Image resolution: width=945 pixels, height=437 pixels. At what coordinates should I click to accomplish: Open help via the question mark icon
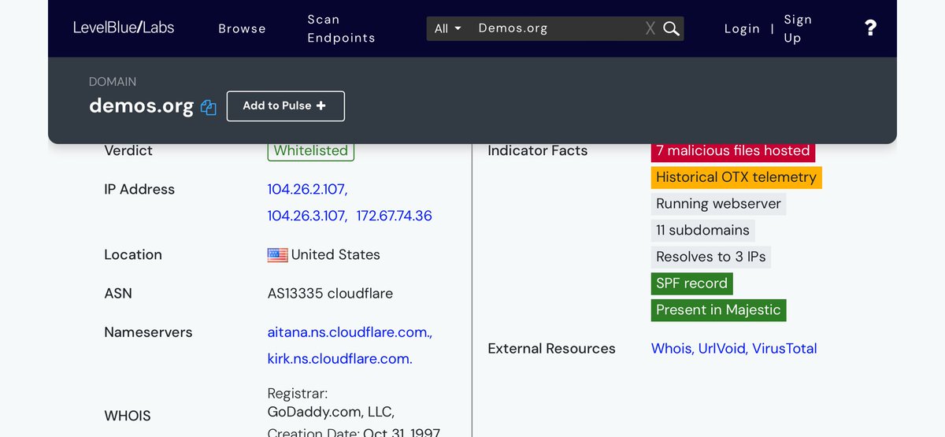[x=870, y=28]
